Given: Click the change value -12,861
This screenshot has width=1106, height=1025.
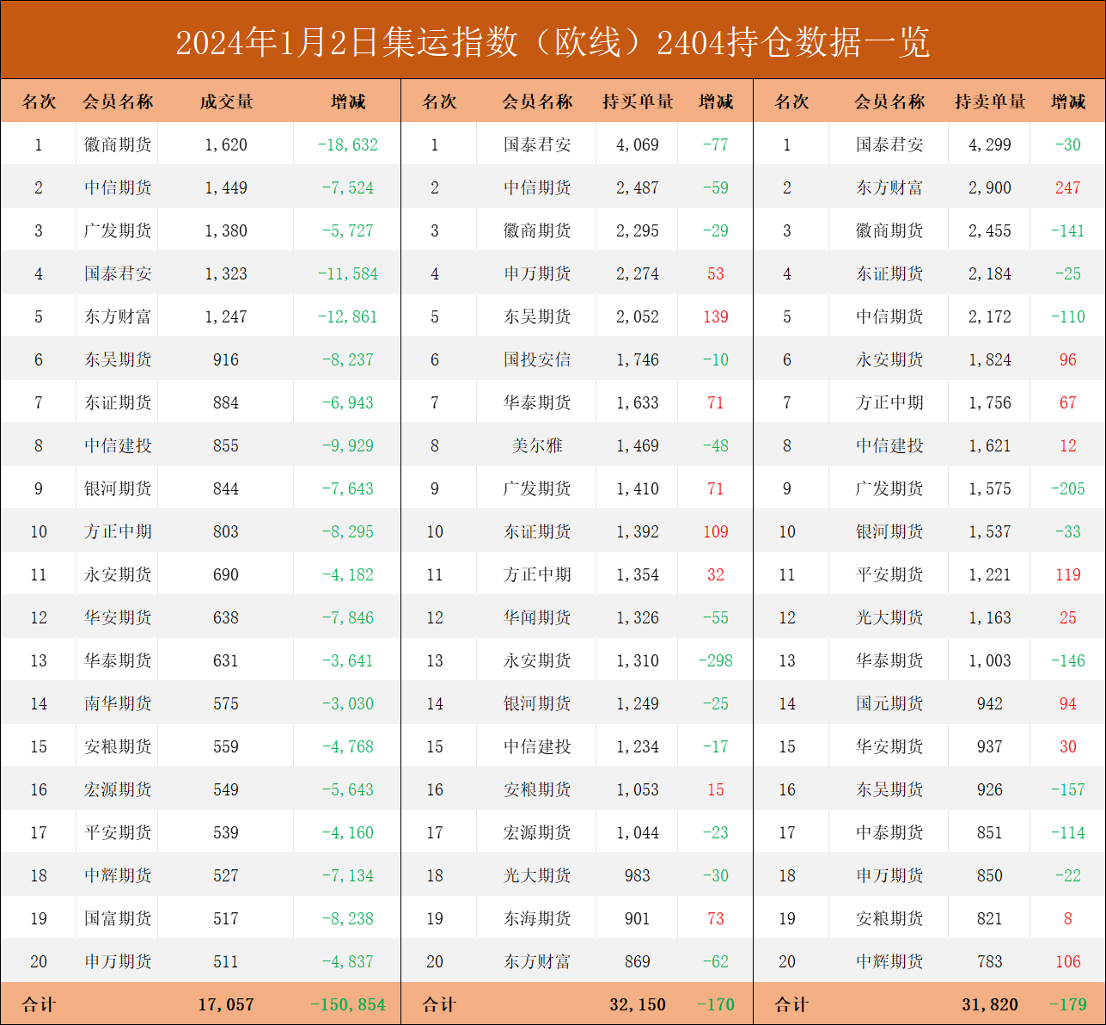Looking at the screenshot, I should click(x=347, y=316).
